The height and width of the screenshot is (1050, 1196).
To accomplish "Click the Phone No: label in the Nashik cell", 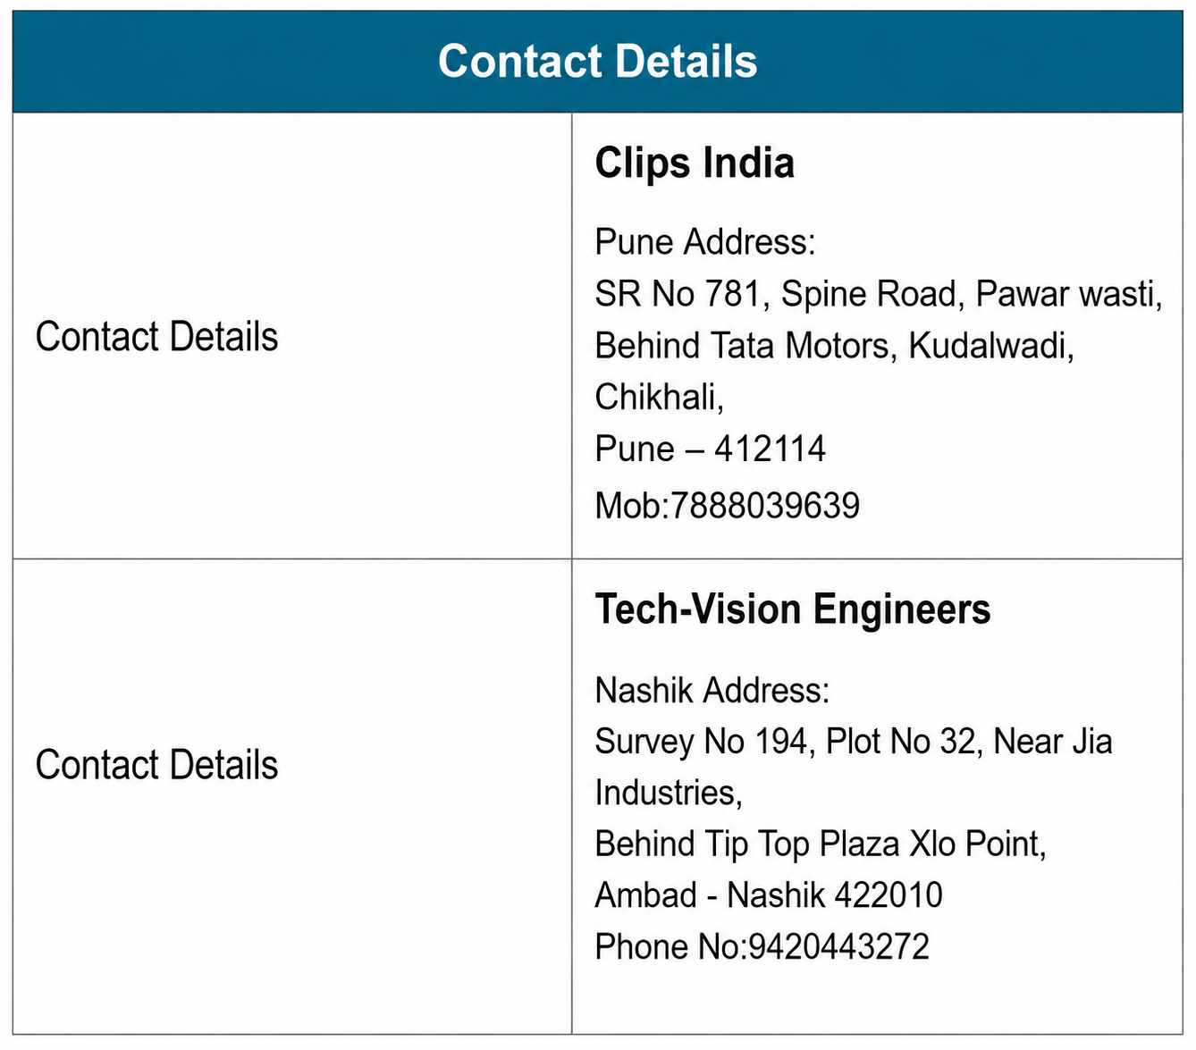I will coord(671,946).
